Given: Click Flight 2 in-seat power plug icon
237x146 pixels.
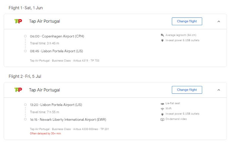Looking at the screenshot, I should (162, 114).
